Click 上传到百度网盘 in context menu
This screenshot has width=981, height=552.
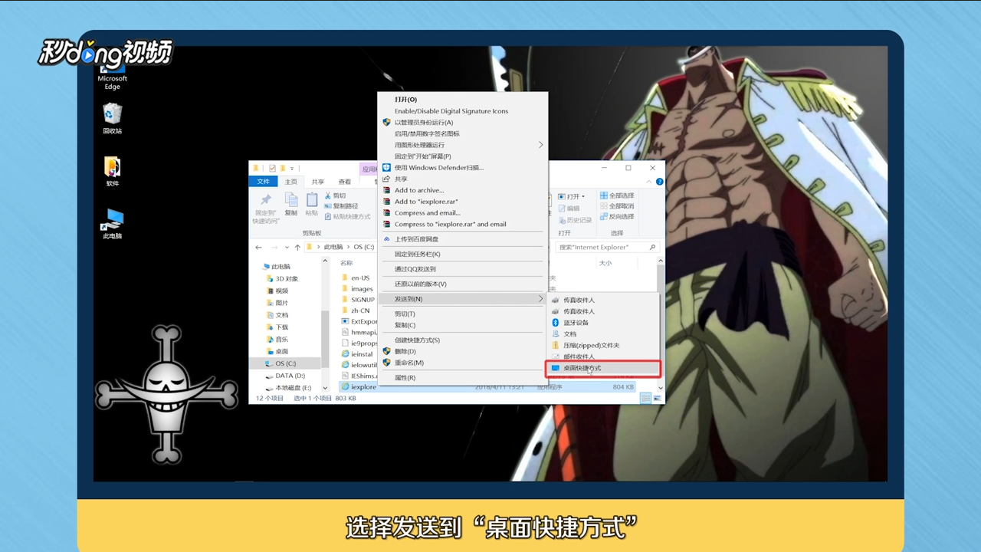(x=462, y=239)
